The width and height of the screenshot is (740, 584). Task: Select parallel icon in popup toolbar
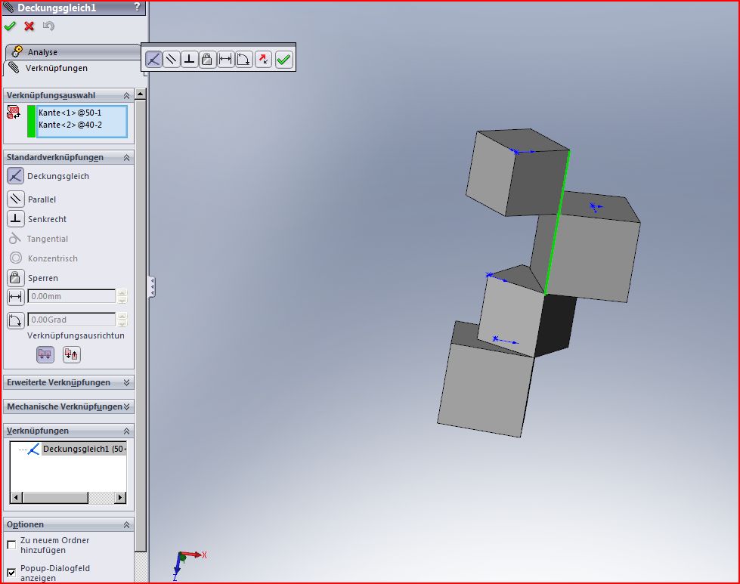[172, 60]
